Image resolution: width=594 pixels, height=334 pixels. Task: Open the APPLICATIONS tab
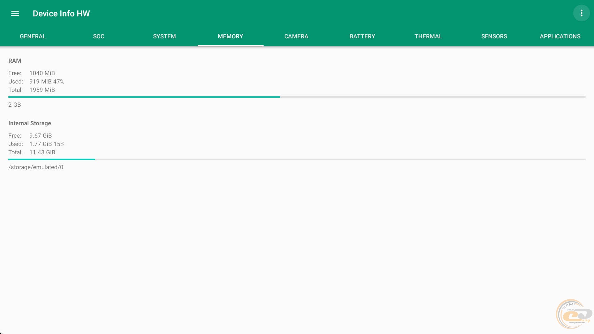[x=560, y=36]
